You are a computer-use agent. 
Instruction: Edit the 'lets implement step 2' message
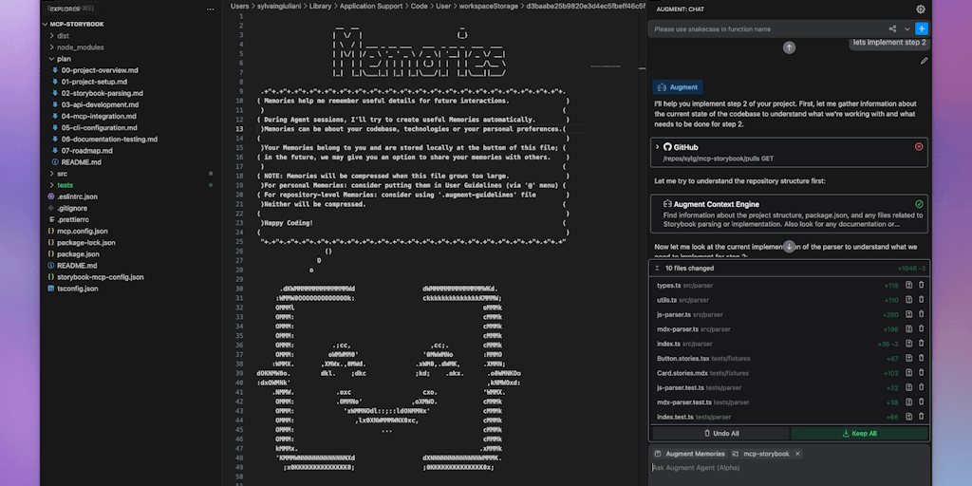pyautogui.click(x=924, y=61)
